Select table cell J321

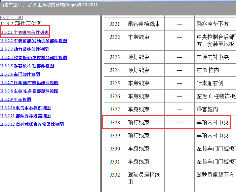[115, 24]
